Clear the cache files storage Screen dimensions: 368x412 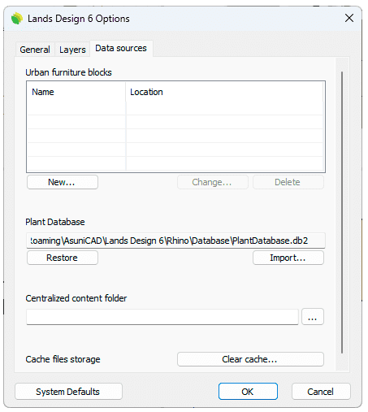[250, 359]
